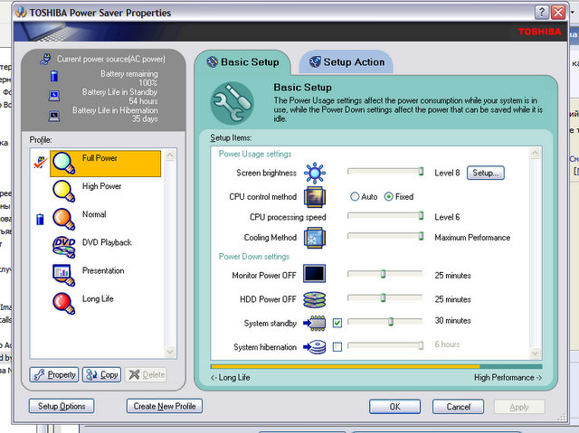Switch to the Basic Setup tab
Viewport: 579px width, 433px height.
click(242, 62)
